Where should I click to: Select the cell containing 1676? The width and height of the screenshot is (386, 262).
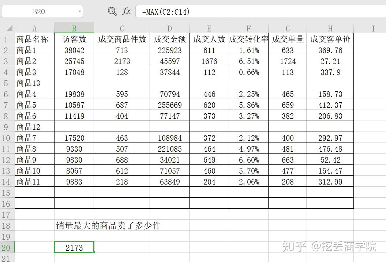pyautogui.click(x=209, y=61)
